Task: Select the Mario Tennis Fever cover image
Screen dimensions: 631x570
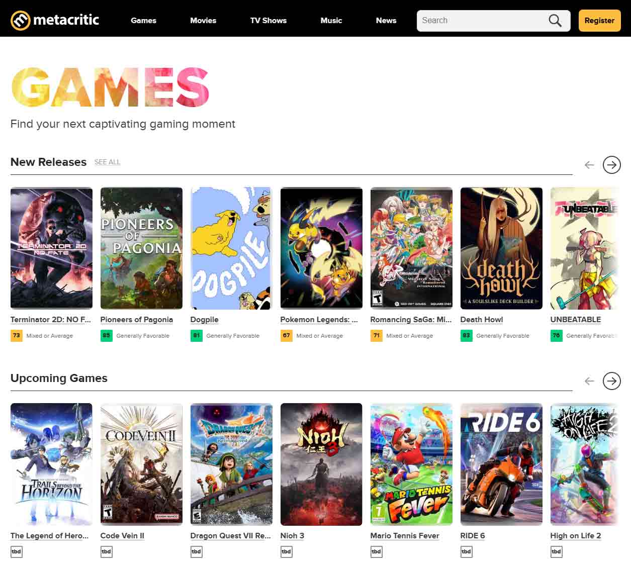Action: point(411,464)
